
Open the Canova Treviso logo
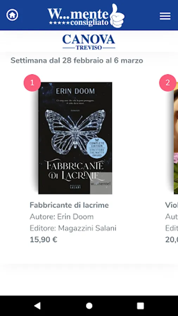[89, 42]
